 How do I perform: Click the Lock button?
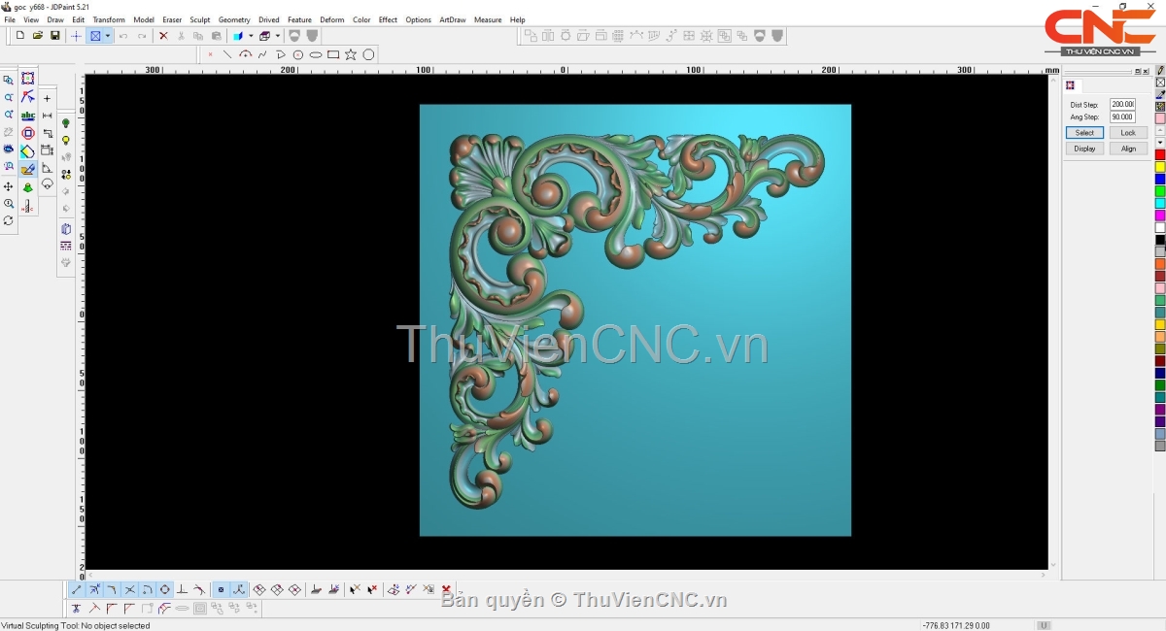tap(1127, 133)
